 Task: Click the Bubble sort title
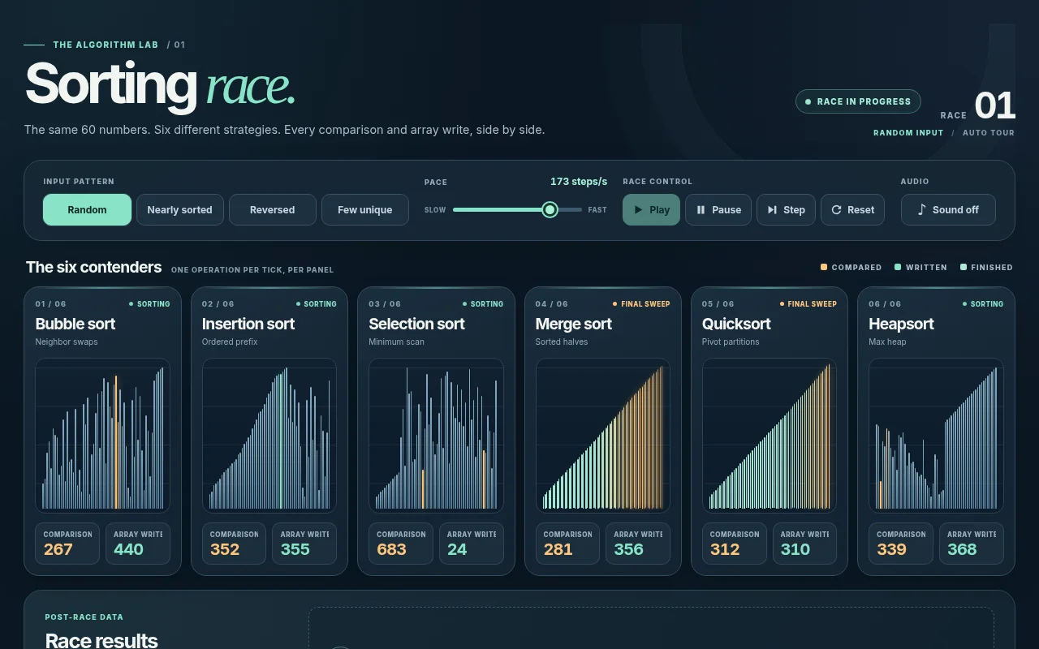coord(75,324)
